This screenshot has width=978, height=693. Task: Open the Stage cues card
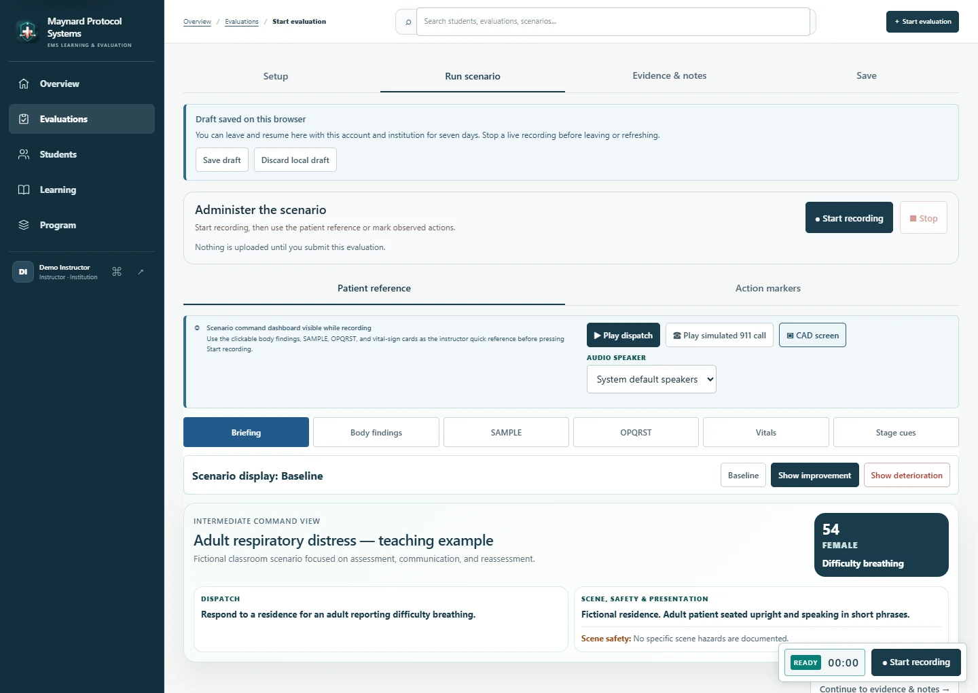click(896, 432)
